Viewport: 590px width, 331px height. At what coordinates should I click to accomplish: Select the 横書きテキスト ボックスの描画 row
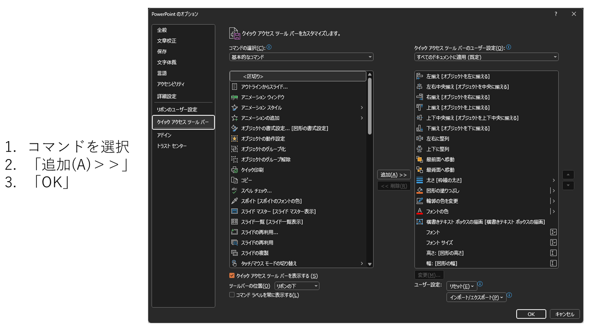(x=486, y=222)
